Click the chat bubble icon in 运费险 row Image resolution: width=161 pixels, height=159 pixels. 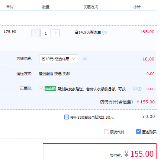point(135,88)
